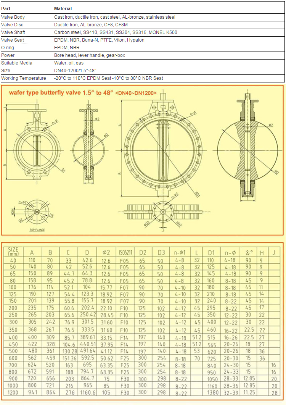Click the '&°' column header

pyautogui.click(x=249, y=253)
